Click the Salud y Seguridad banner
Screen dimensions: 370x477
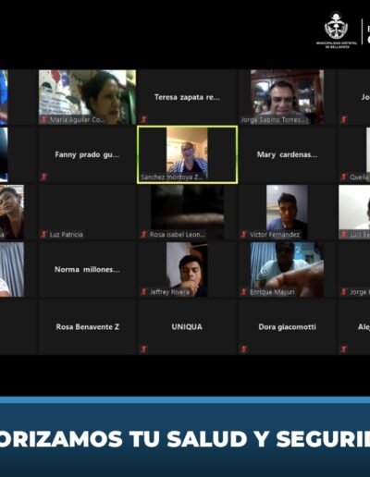coord(185,436)
